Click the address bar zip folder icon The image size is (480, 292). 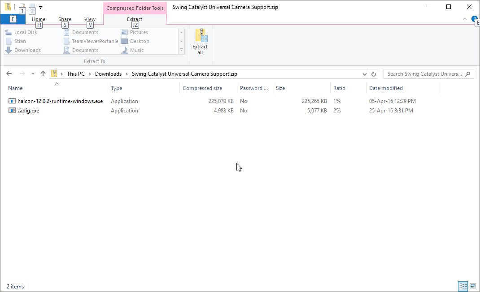54,74
